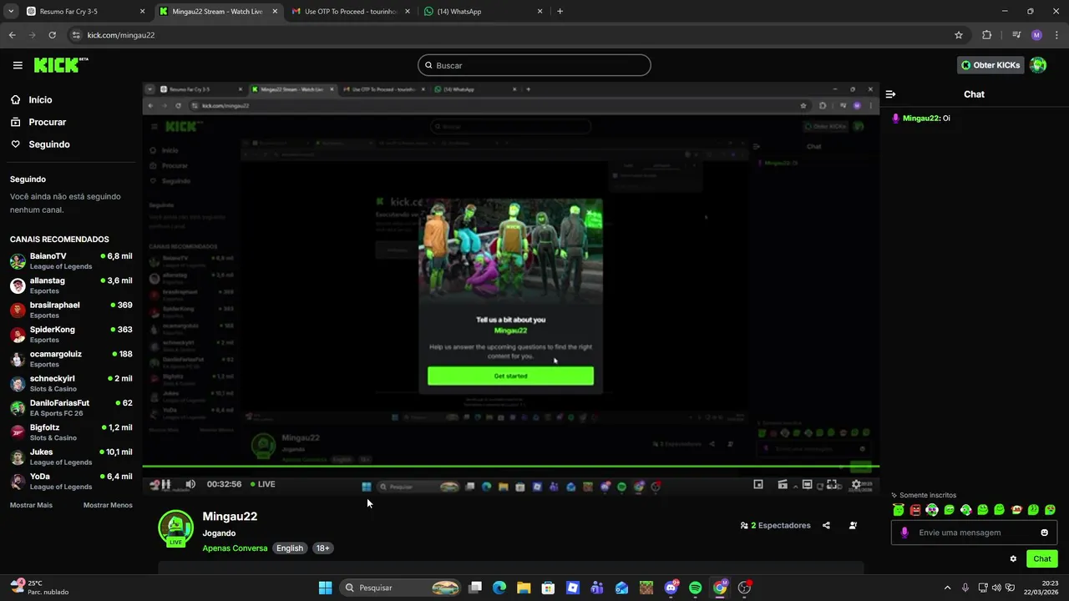Open Procurar in the sidebar

(47, 122)
